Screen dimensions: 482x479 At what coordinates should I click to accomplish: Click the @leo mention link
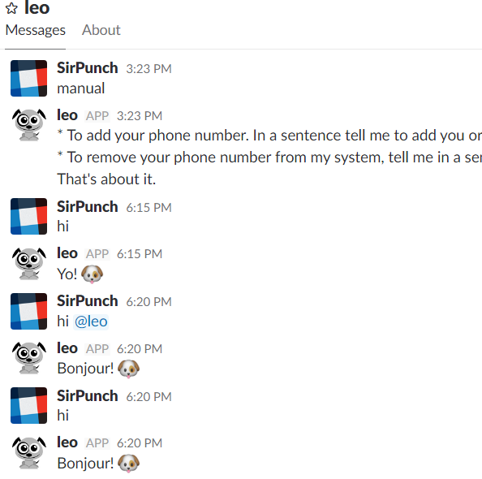tap(91, 321)
